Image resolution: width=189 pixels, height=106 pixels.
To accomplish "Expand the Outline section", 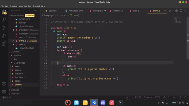I will [x=15, y=90].
